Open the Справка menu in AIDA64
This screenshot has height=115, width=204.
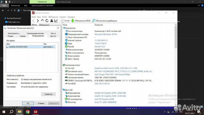point(71,17)
